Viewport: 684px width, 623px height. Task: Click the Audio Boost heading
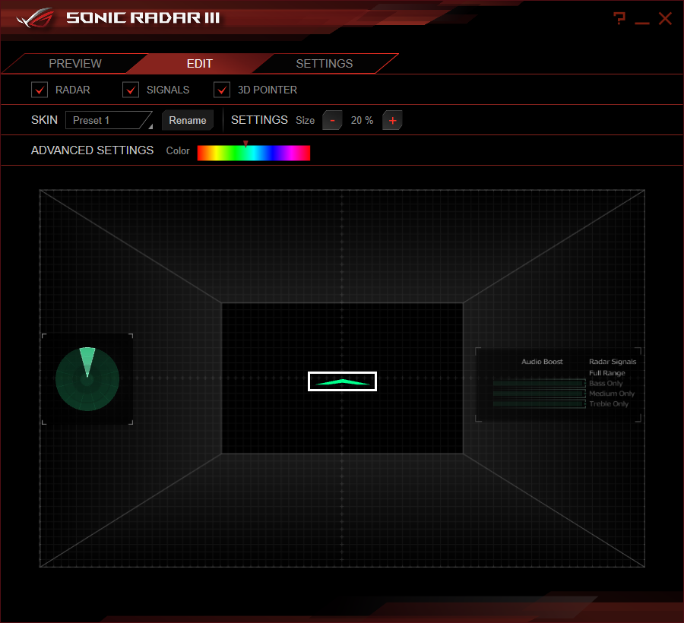pyautogui.click(x=542, y=362)
